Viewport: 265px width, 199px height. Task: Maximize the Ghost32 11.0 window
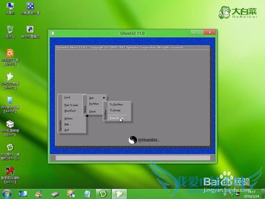click(x=200, y=32)
